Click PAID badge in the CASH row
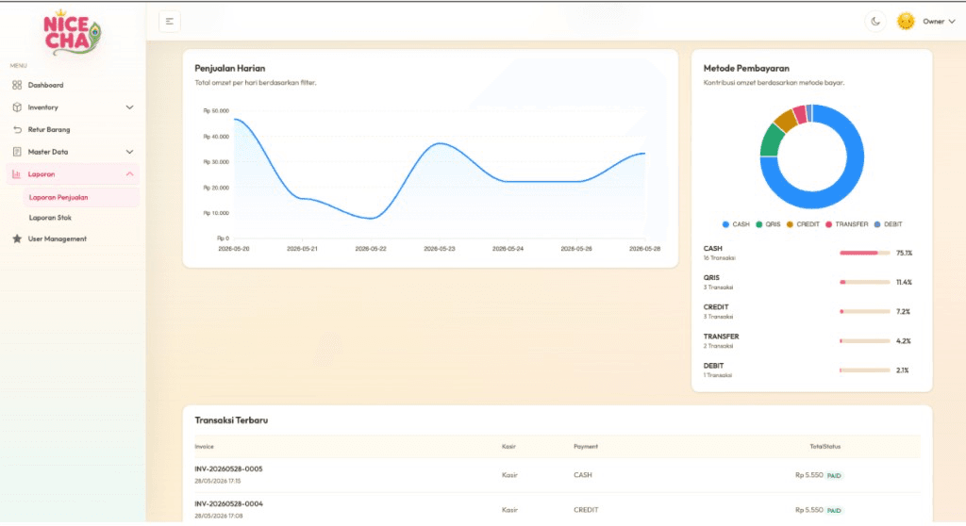Screen dimensions: 966x526 [x=834, y=475]
